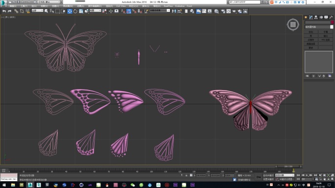This screenshot has height=188, width=335.
Task: Toggle the Auto Key button
Action: (268, 175)
